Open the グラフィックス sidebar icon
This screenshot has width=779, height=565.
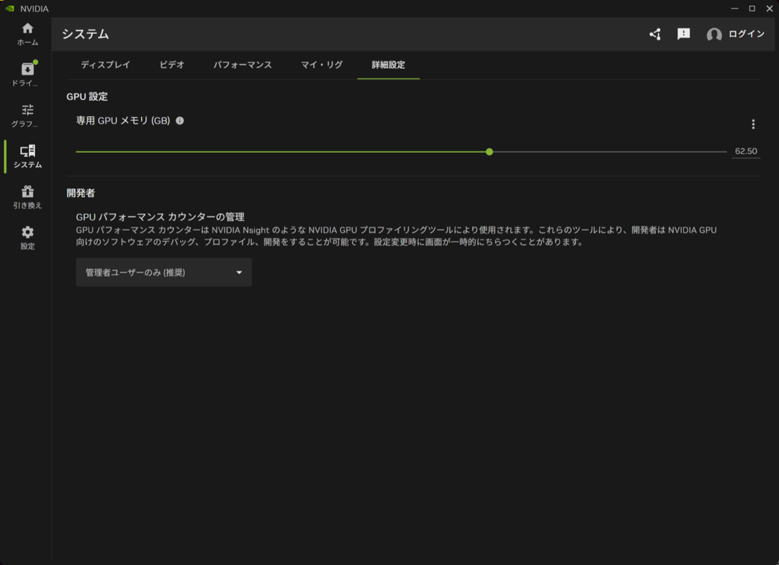[x=27, y=116]
